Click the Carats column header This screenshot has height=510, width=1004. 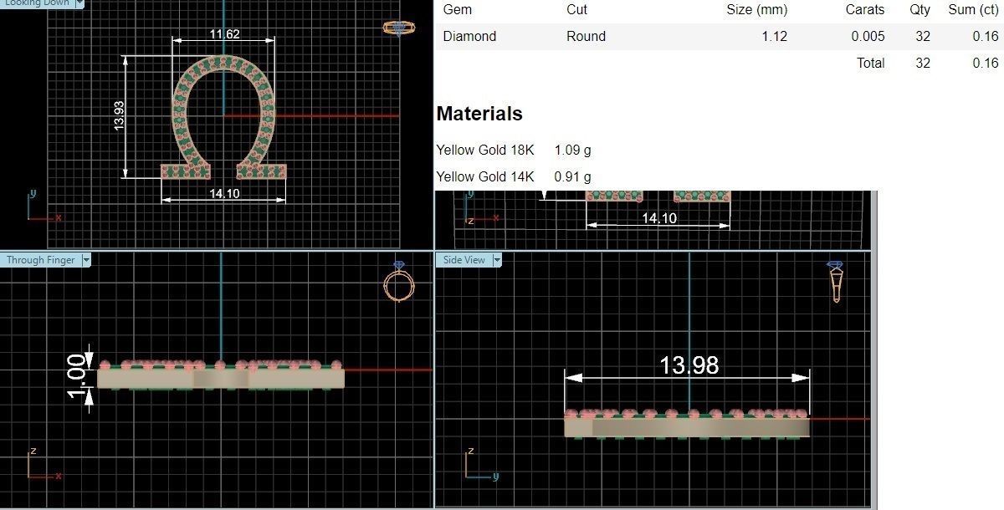tap(865, 10)
